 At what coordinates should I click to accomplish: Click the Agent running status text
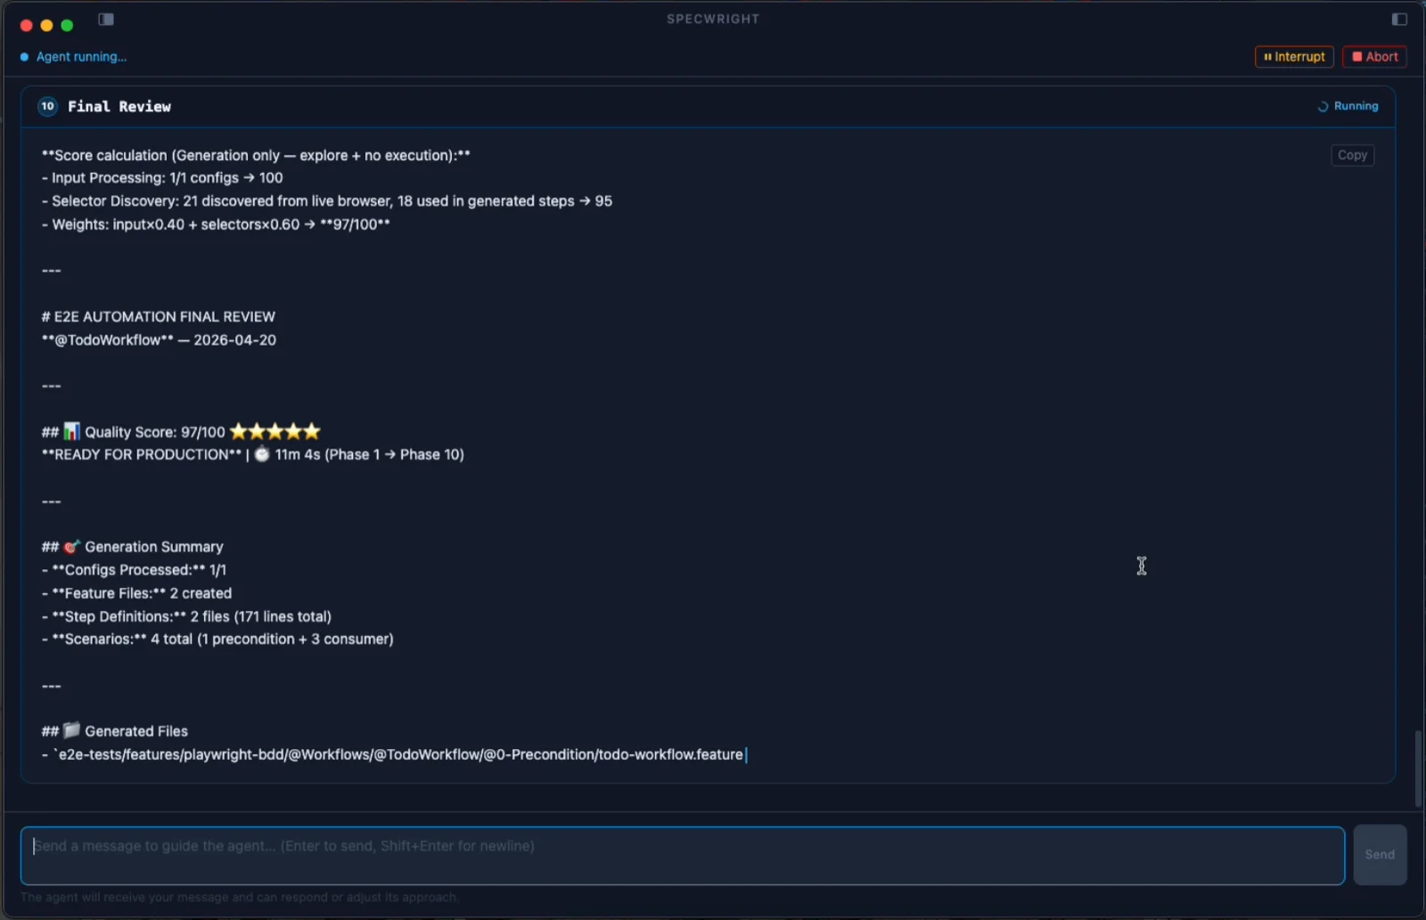(81, 57)
